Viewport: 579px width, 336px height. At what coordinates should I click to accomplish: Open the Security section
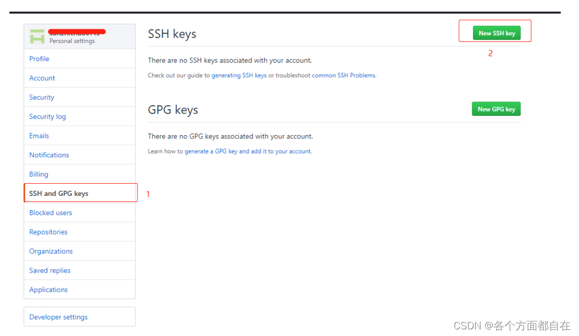[x=42, y=97]
